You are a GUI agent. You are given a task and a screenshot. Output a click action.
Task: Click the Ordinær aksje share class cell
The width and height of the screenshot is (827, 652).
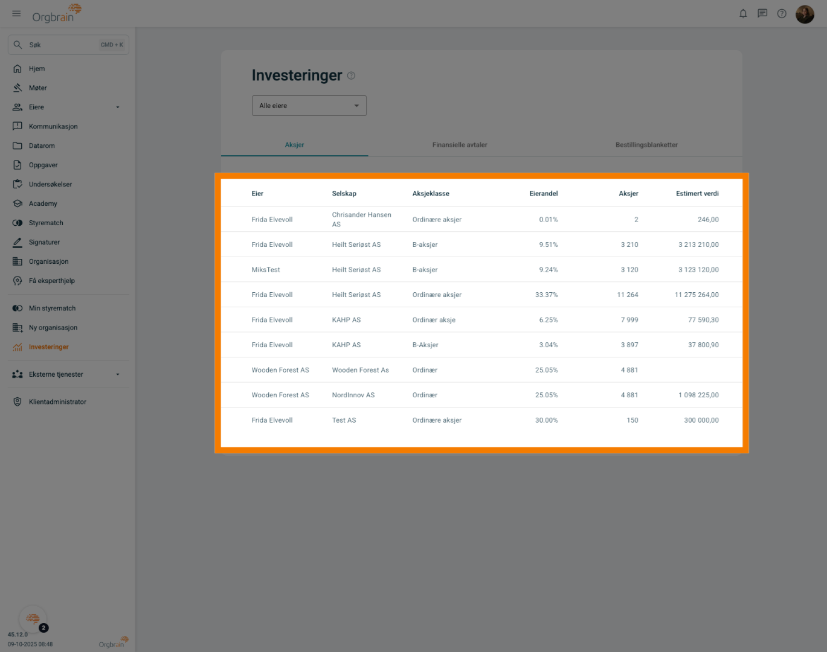coord(434,320)
